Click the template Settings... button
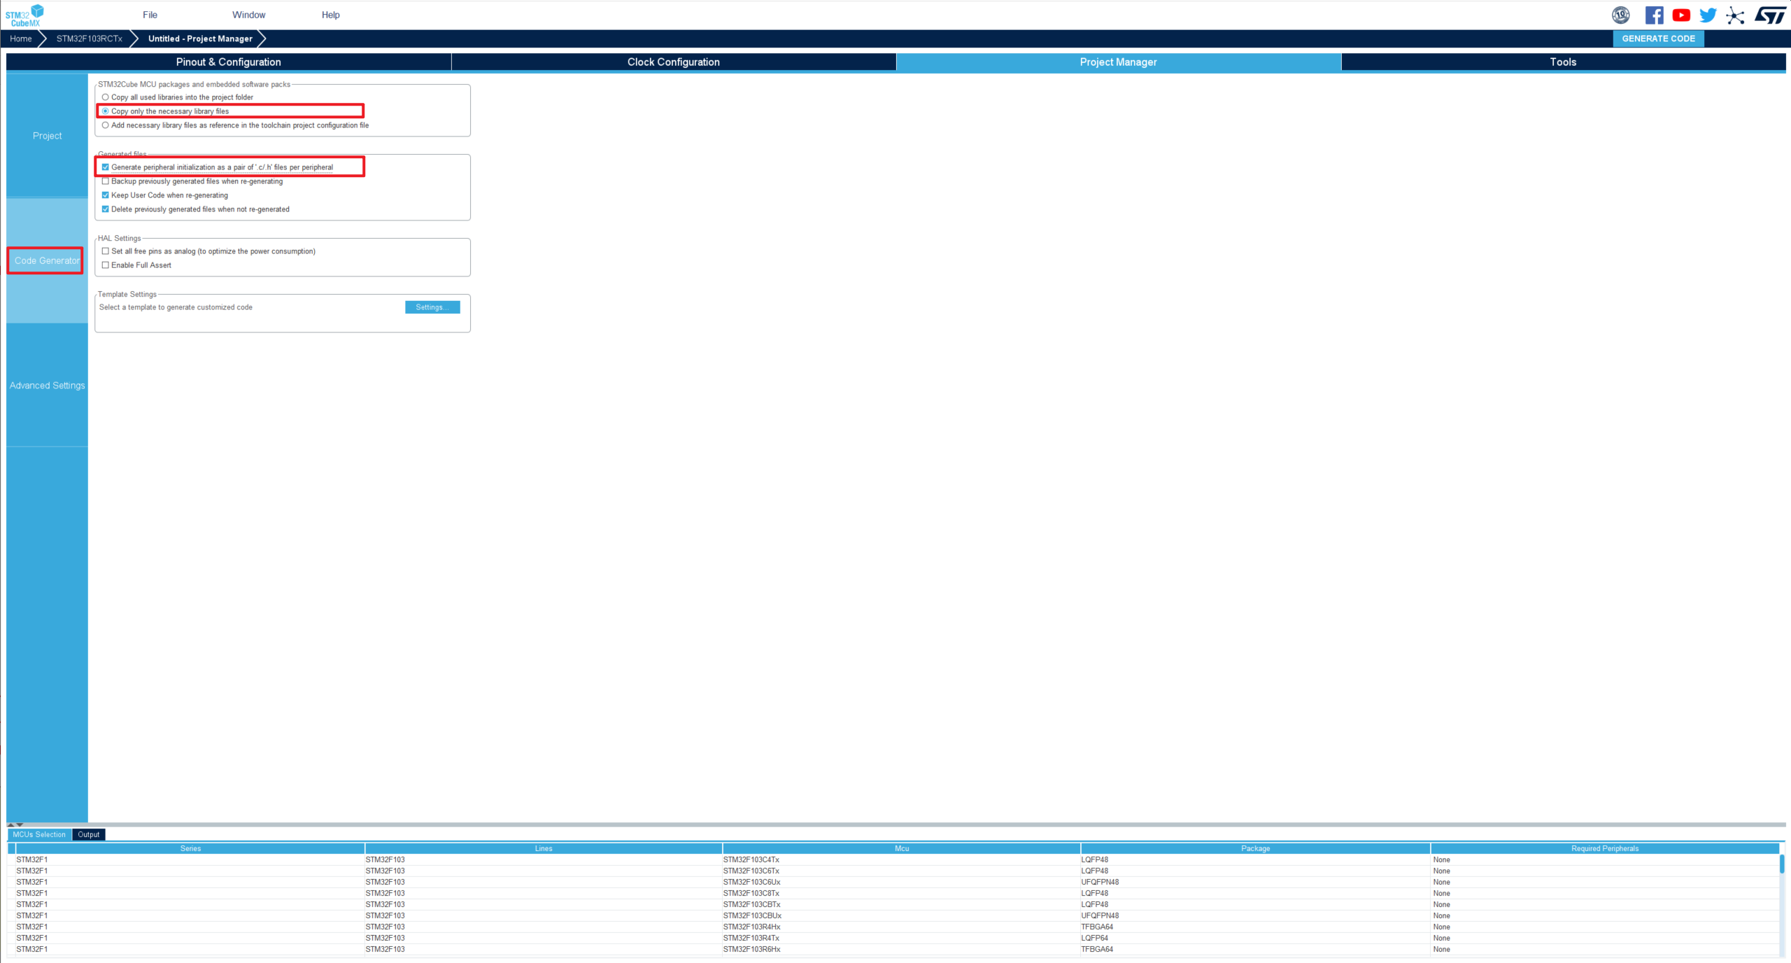1791x963 pixels. pos(432,307)
